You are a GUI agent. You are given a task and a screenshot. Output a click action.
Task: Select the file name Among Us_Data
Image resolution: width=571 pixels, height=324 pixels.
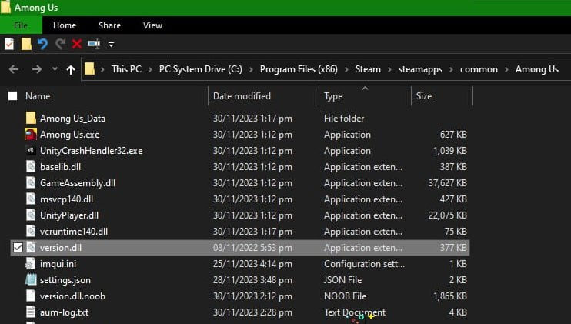click(72, 119)
